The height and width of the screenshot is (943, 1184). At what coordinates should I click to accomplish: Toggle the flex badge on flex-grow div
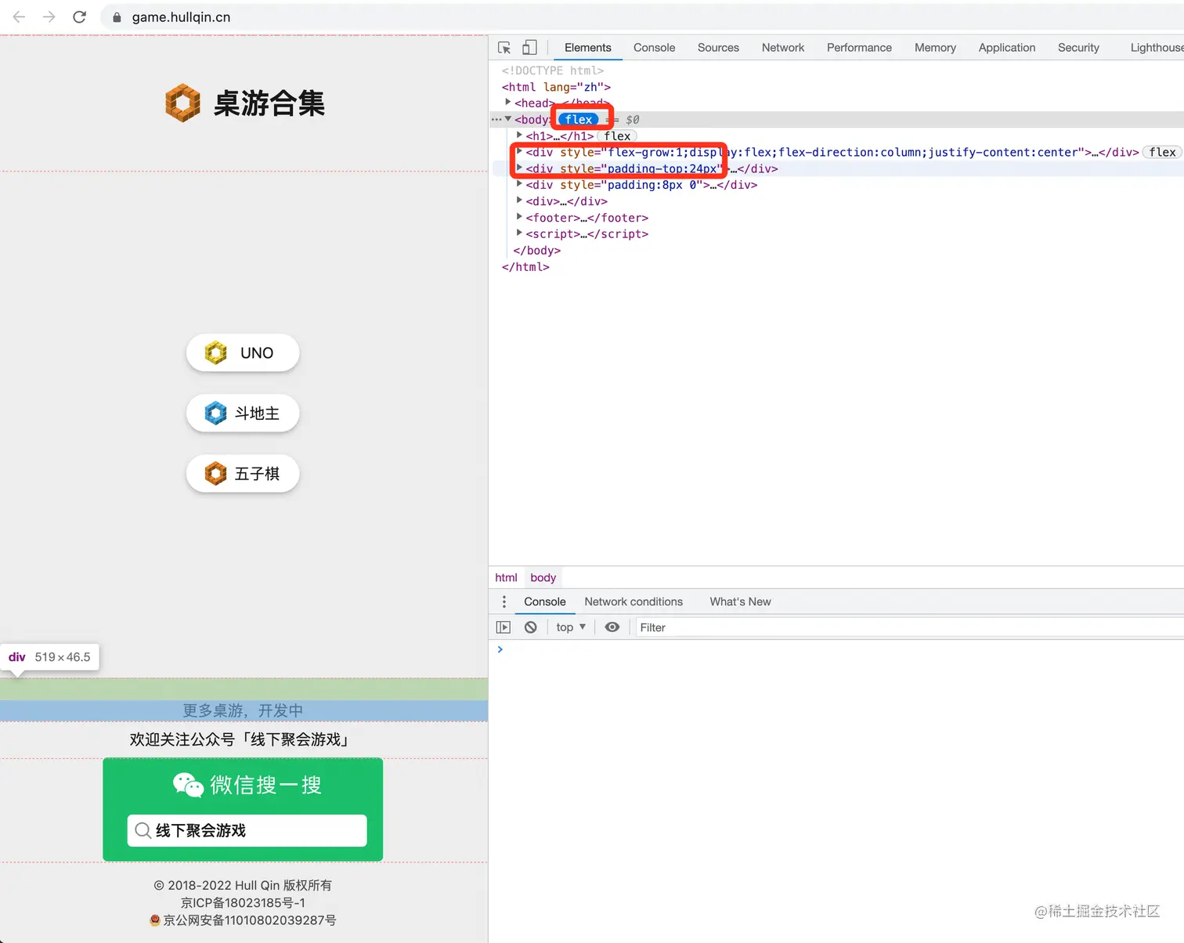(x=1162, y=152)
